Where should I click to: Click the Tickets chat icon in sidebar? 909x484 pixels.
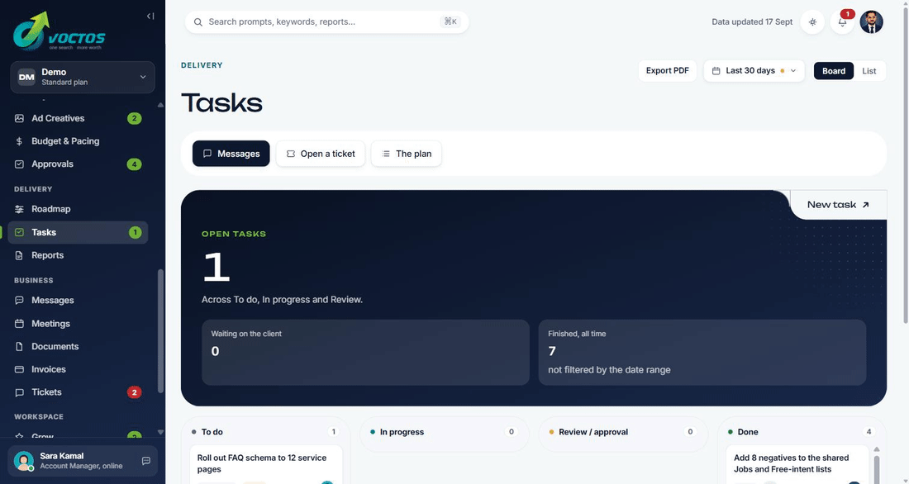click(19, 392)
